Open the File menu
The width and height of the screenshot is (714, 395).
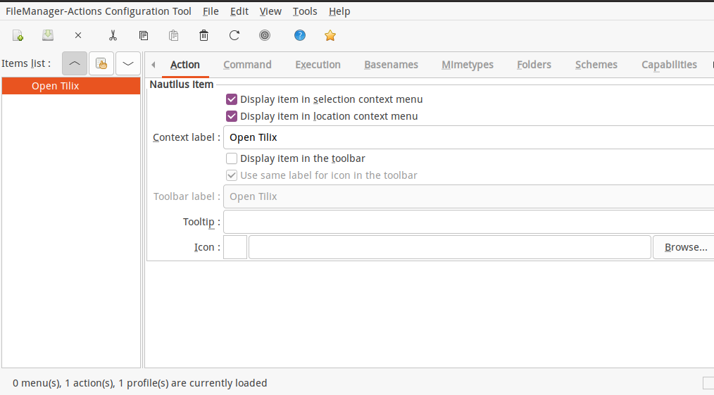pyautogui.click(x=211, y=11)
